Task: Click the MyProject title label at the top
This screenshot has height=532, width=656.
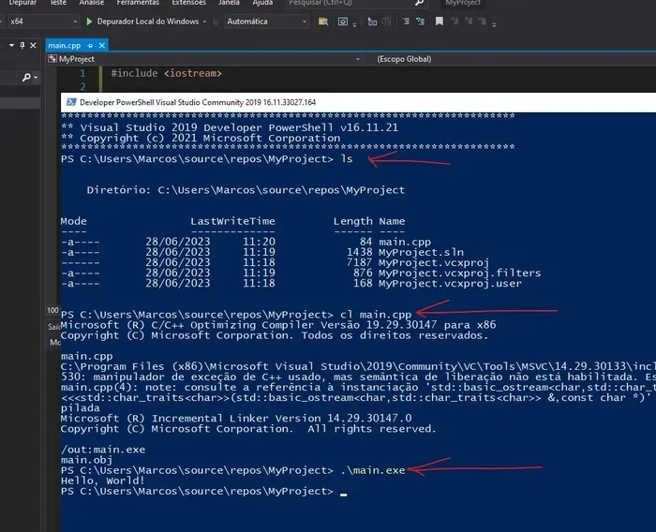Action: coord(463,3)
